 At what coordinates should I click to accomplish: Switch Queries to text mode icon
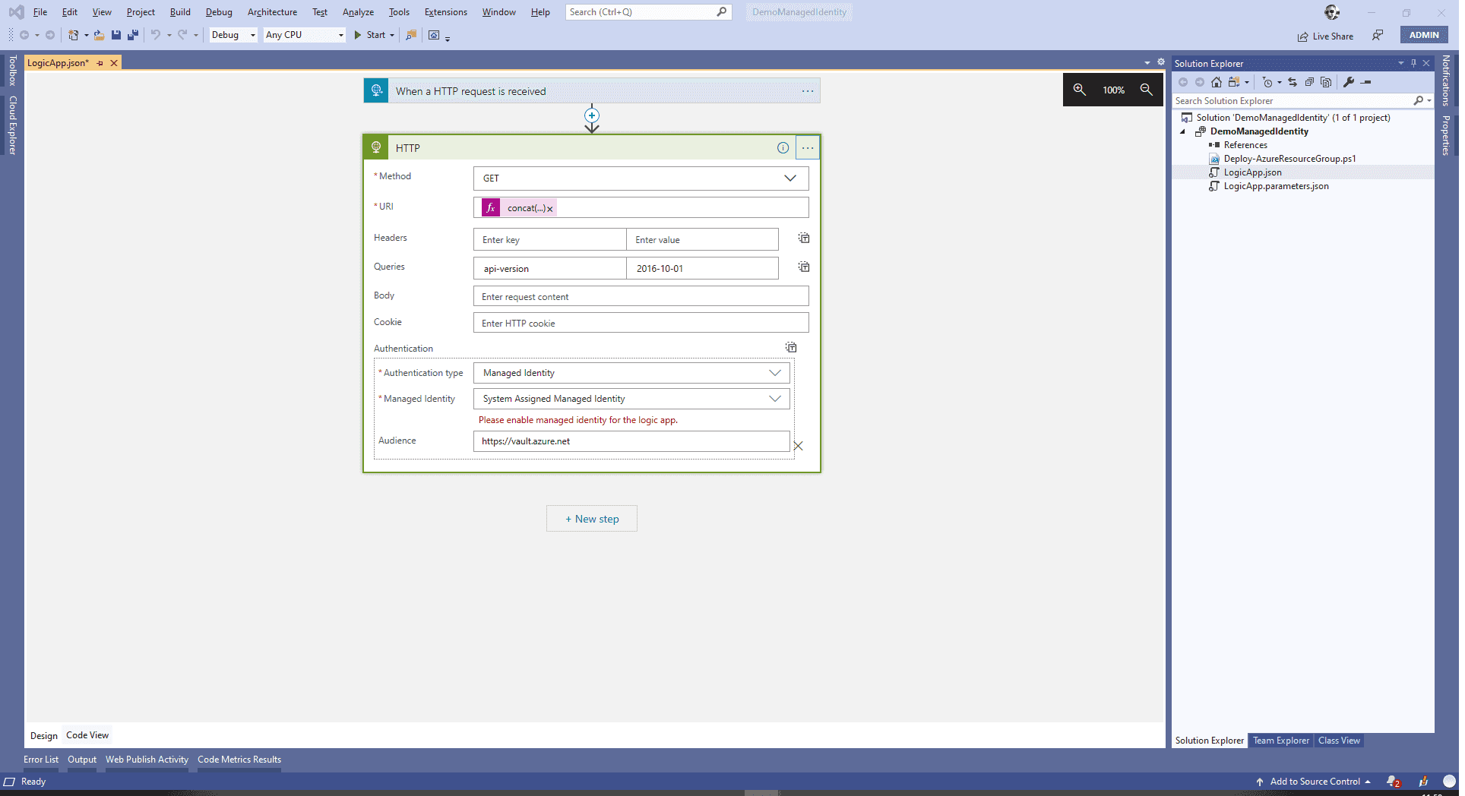[804, 267]
